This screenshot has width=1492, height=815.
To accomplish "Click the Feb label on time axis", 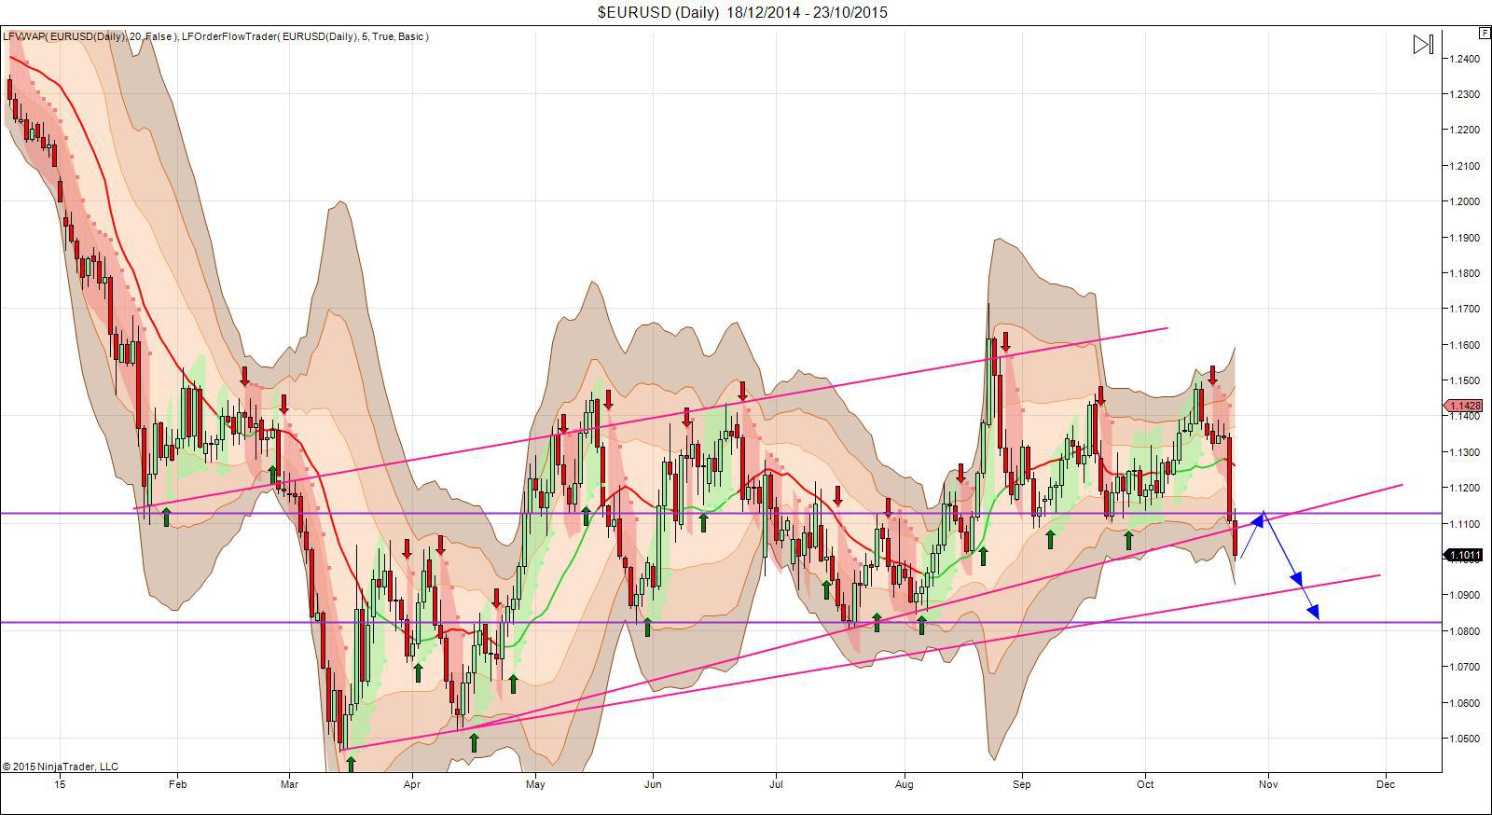I will point(177,784).
